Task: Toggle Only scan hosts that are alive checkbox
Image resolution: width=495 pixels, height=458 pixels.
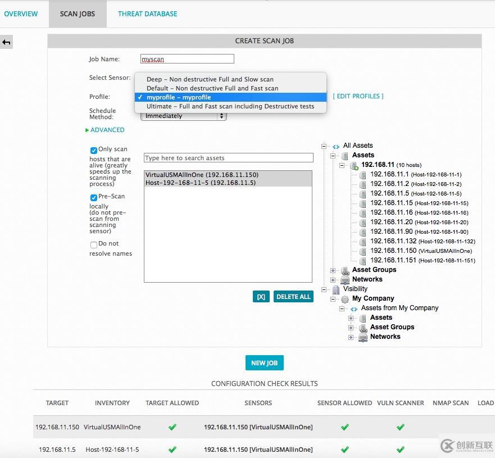Action: coord(93,150)
